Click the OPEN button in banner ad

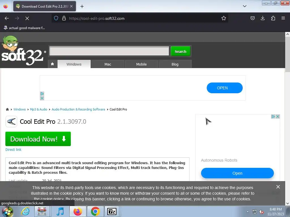point(225,88)
